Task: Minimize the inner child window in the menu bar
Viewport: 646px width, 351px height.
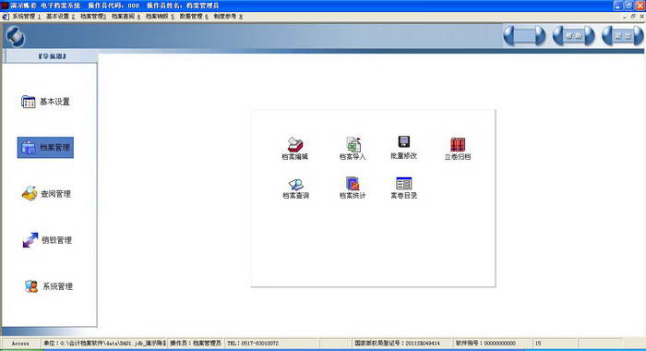Action: [625, 17]
